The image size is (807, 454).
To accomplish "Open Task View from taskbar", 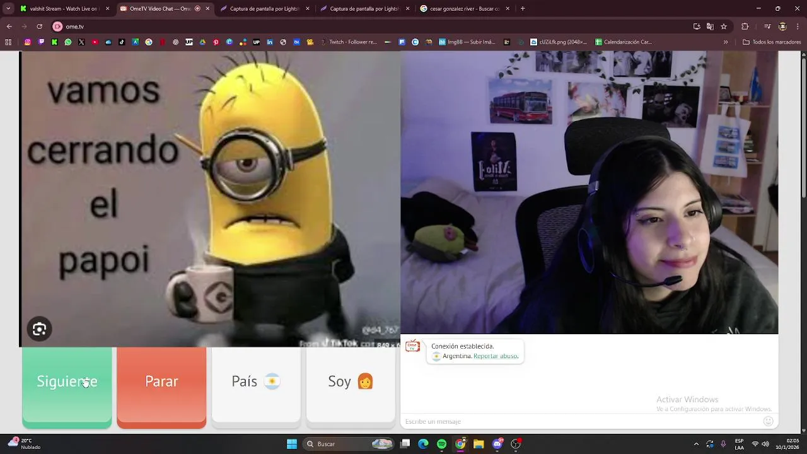I will (x=405, y=444).
